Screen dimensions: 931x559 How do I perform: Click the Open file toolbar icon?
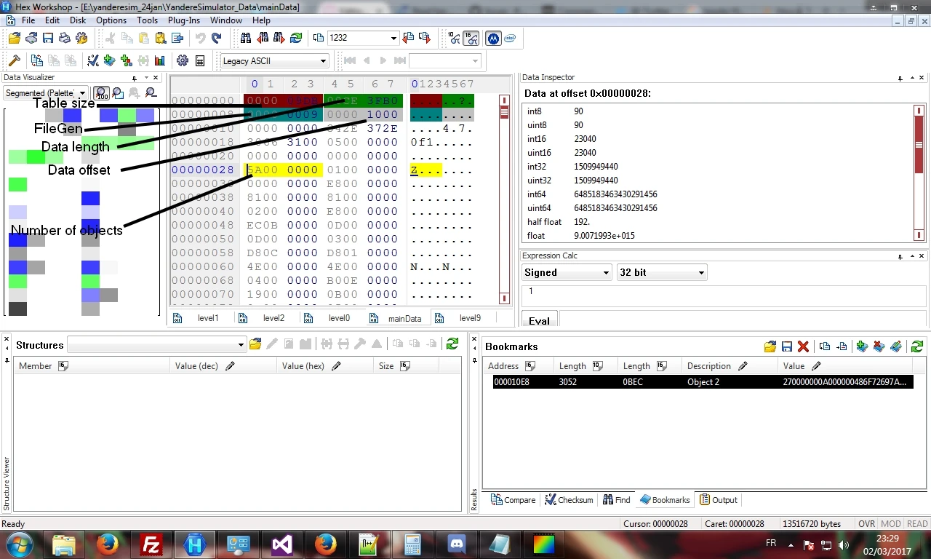point(15,38)
